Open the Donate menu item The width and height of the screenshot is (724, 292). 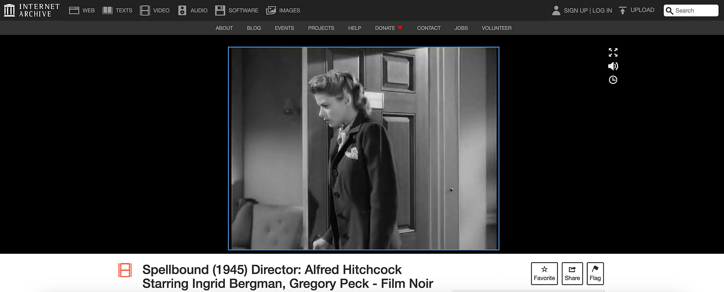click(x=385, y=28)
